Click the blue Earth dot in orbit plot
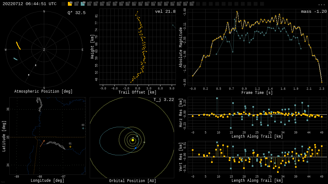The height and width of the screenshot is (184, 328). coord(135,148)
